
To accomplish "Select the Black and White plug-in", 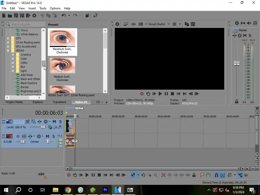I will coord(30,79).
